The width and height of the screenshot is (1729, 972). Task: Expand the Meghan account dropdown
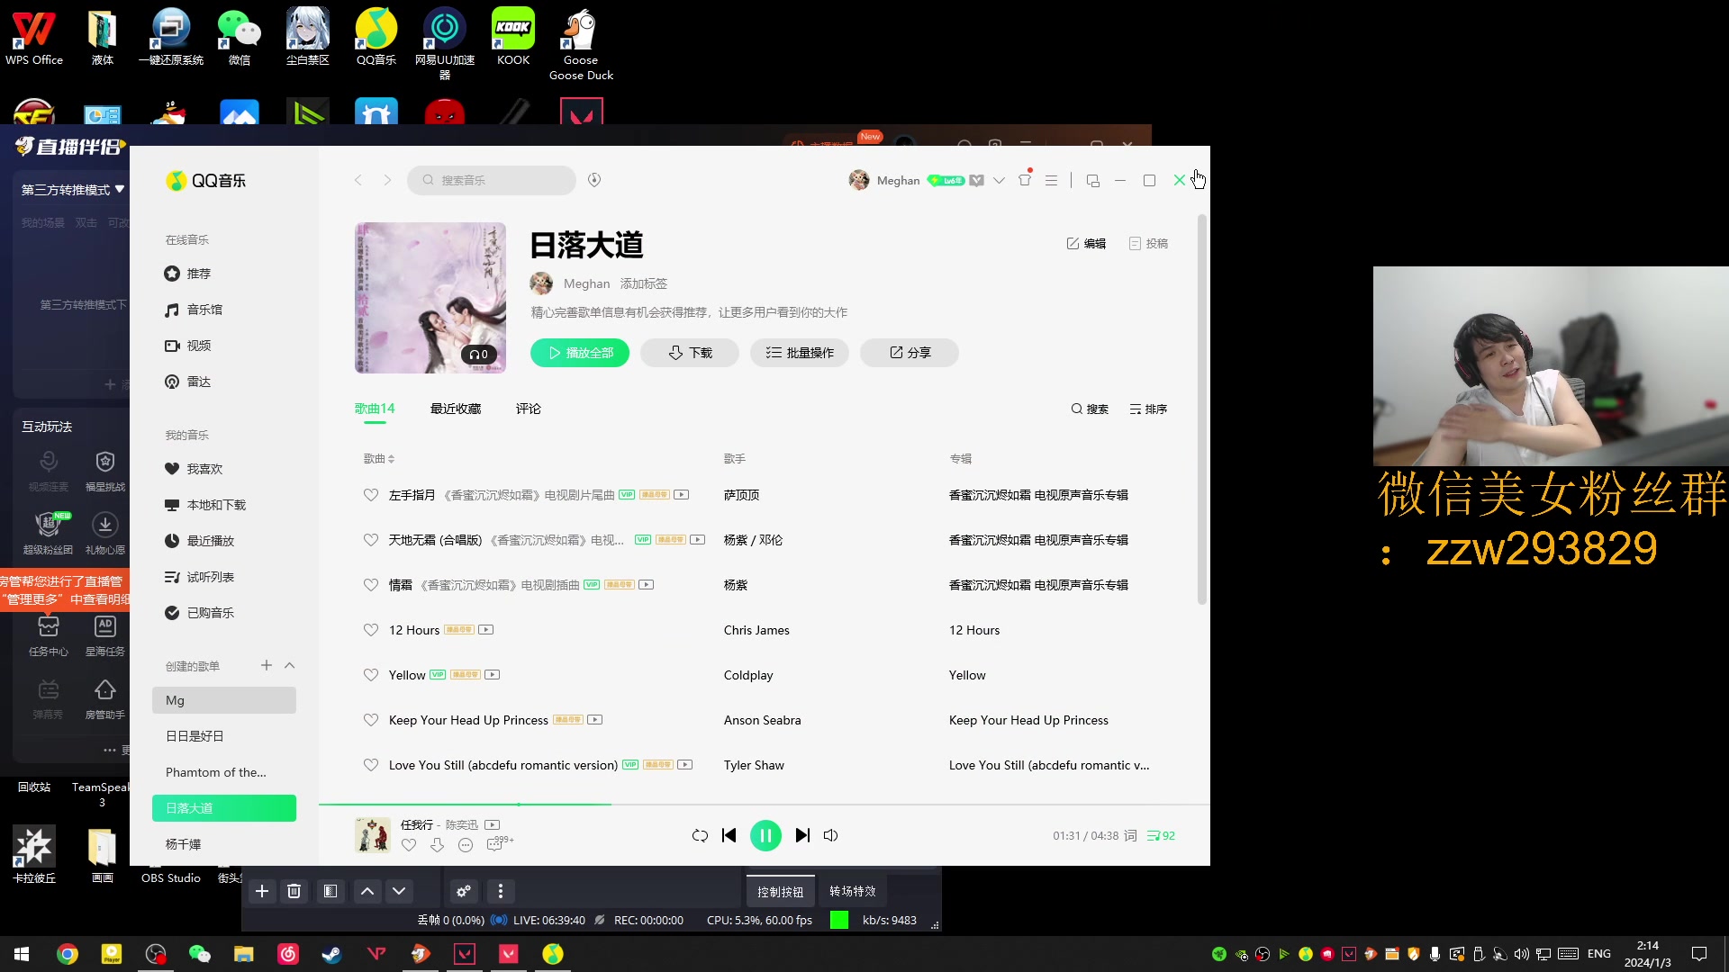pos(999,180)
